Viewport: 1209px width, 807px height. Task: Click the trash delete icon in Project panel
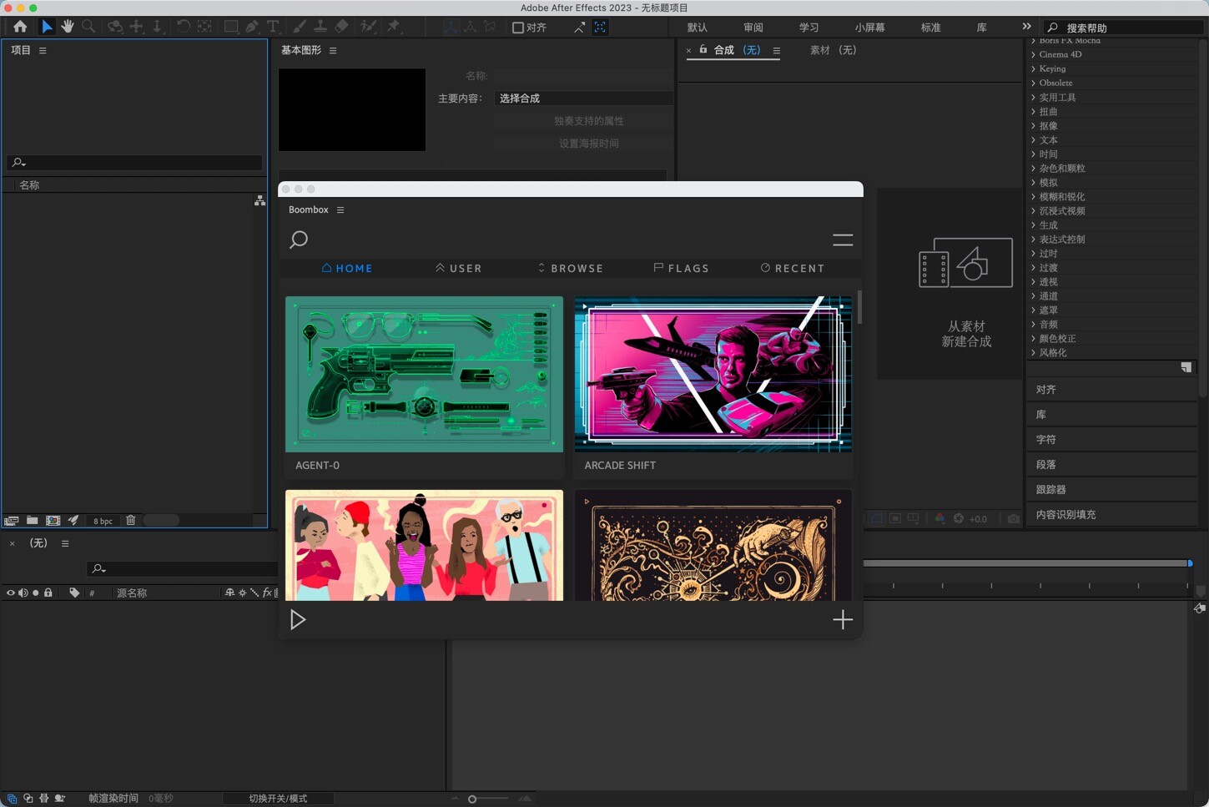click(x=130, y=520)
